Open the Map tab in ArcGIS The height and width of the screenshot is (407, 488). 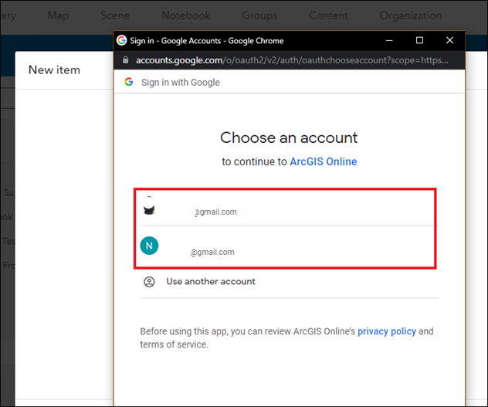tap(58, 15)
